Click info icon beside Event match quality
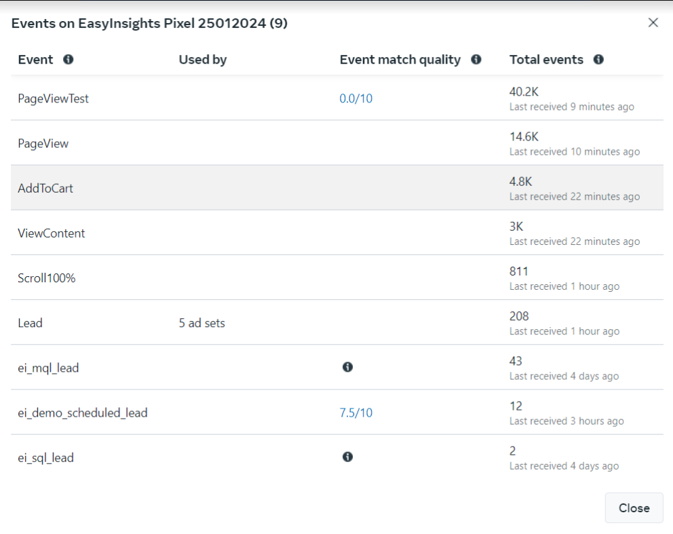The image size is (673, 534). (476, 60)
